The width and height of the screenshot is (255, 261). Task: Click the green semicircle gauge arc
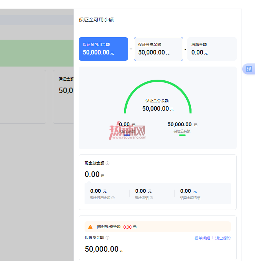tap(158, 81)
